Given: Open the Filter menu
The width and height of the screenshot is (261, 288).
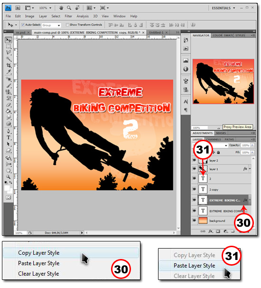Looking at the screenshot, I should (x=68, y=16).
